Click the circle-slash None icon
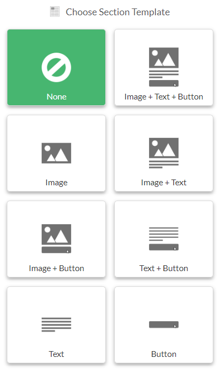This screenshot has height=369, width=218. 56,67
